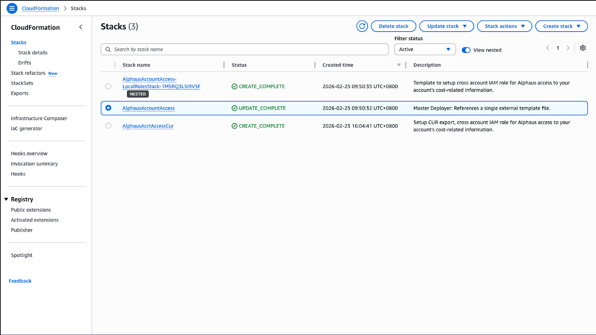The image size is (596, 335).
Task: Open table preferences gear icon
Action: 583,48
